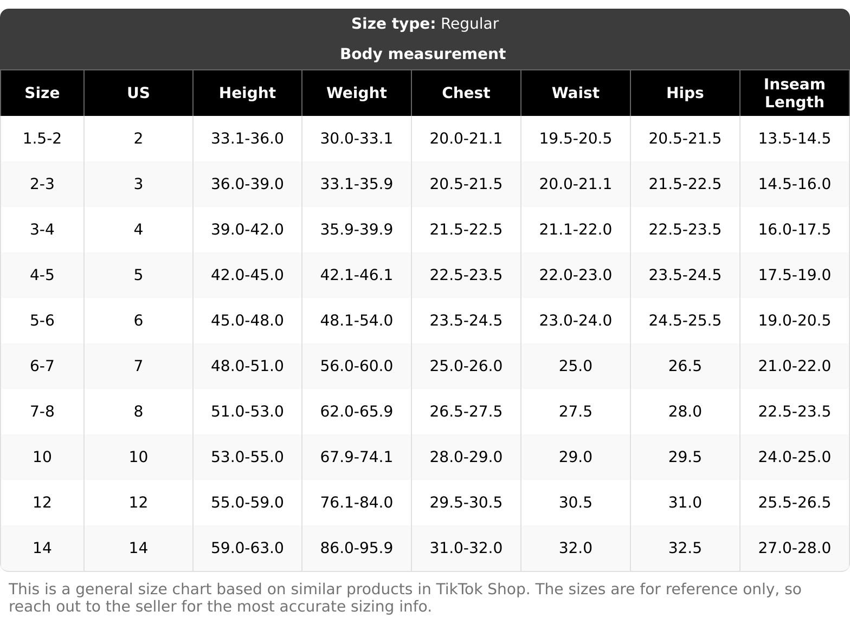Click chest value 22.5-23.5

tap(466, 275)
